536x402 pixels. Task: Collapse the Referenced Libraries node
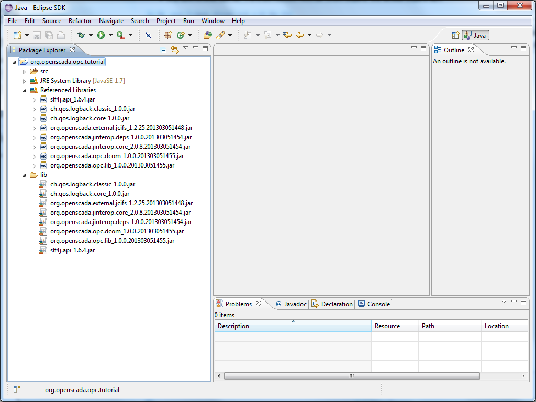(x=24, y=90)
